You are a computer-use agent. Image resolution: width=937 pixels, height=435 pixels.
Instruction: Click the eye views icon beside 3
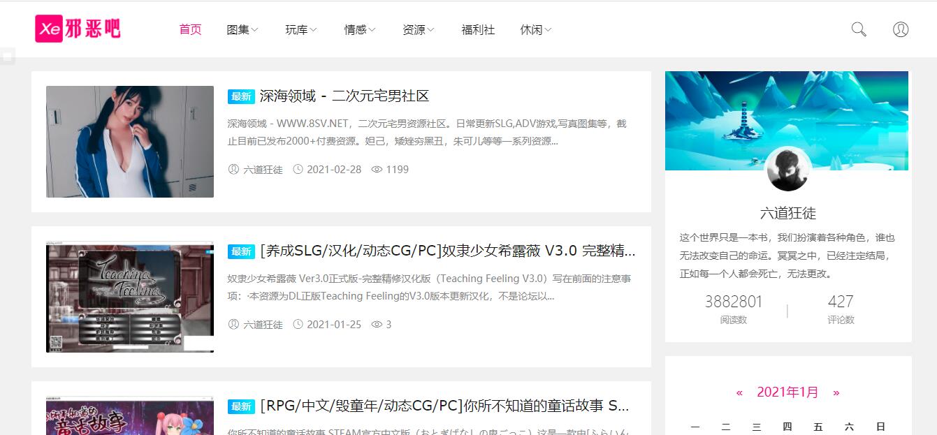pos(377,324)
